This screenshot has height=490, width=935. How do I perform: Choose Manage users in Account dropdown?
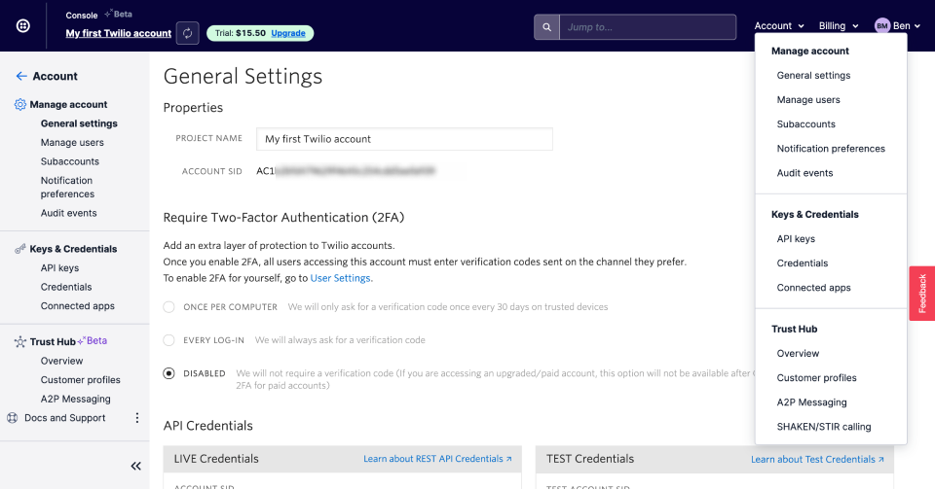pyautogui.click(x=808, y=100)
